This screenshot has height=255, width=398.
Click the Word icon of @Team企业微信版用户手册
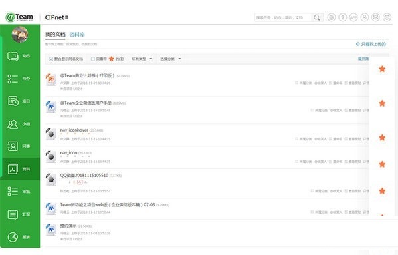pyautogui.click(x=50, y=107)
